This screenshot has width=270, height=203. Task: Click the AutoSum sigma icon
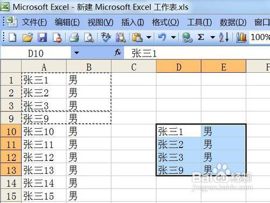201,37
